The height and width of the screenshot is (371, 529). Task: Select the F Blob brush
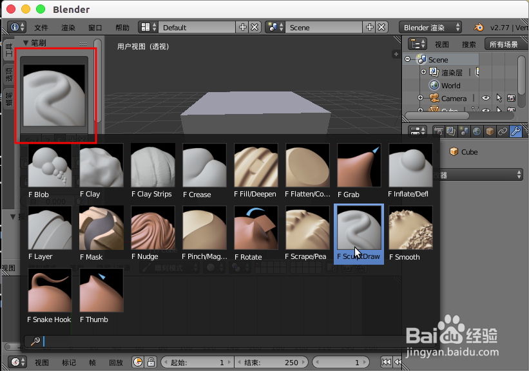point(50,171)
